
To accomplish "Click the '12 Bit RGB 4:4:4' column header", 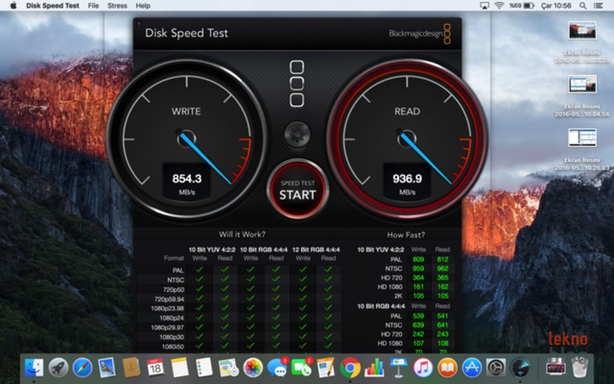I will 315,250.
